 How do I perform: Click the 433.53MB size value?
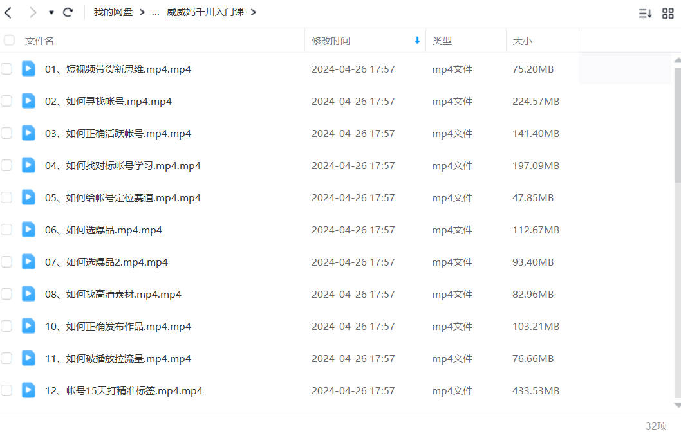click(536, 390)
